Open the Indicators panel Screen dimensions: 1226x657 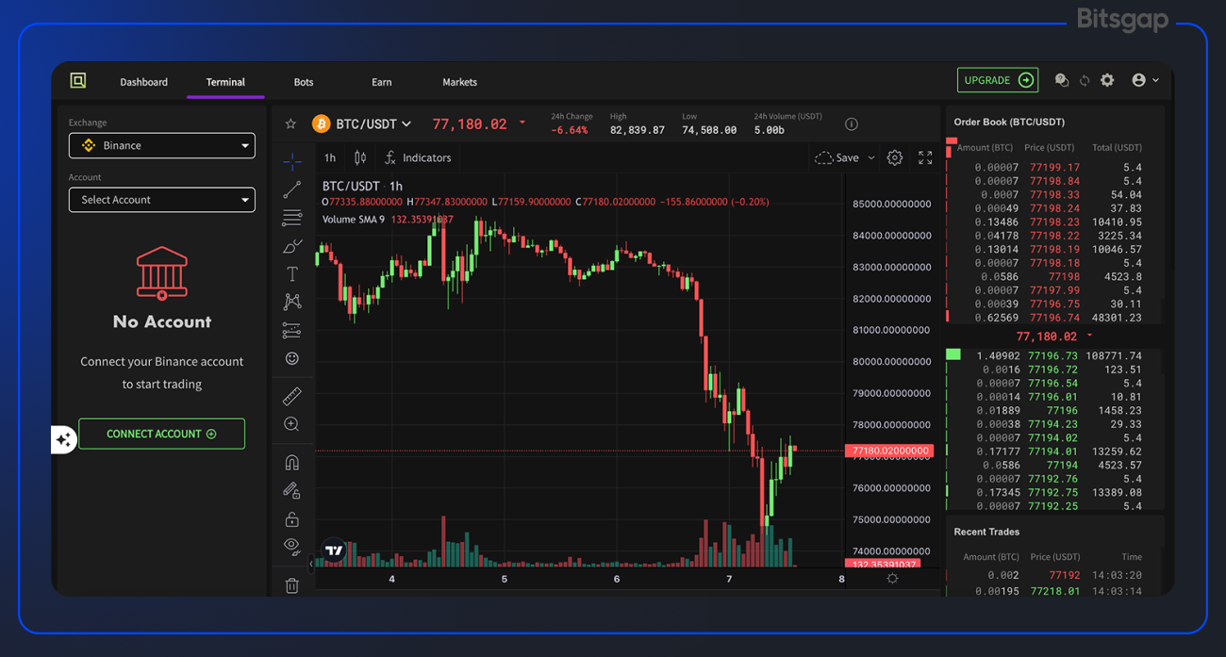(418, 157)
